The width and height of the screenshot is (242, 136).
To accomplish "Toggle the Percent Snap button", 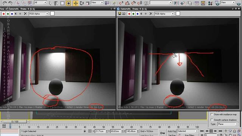I will click(x=133, y=3).
